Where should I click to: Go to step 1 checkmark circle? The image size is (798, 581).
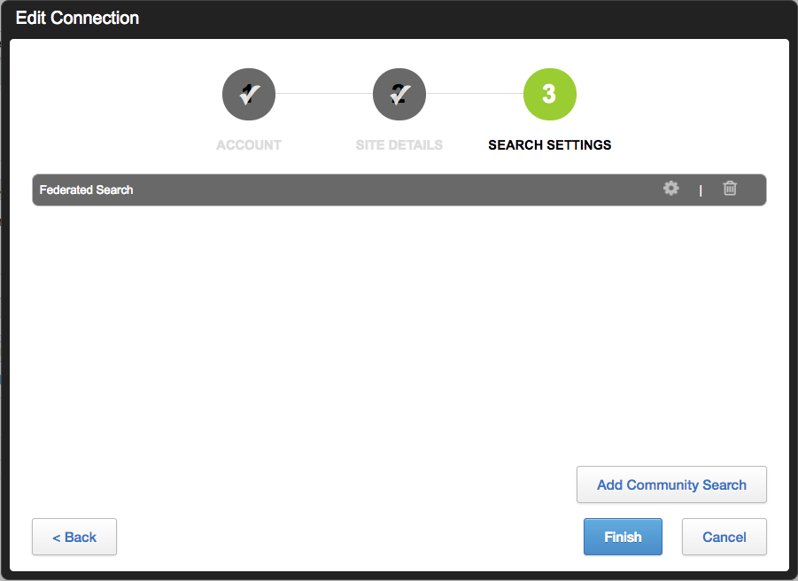pos(248,94)
